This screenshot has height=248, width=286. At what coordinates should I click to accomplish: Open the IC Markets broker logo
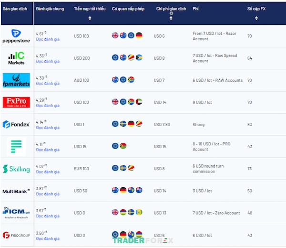pyautogui.click(x=16, y=58)
